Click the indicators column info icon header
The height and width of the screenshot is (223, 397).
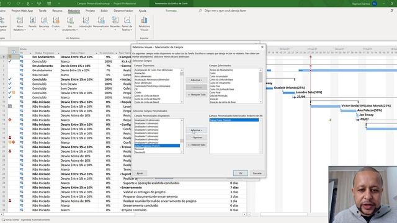tap(14, 52)
